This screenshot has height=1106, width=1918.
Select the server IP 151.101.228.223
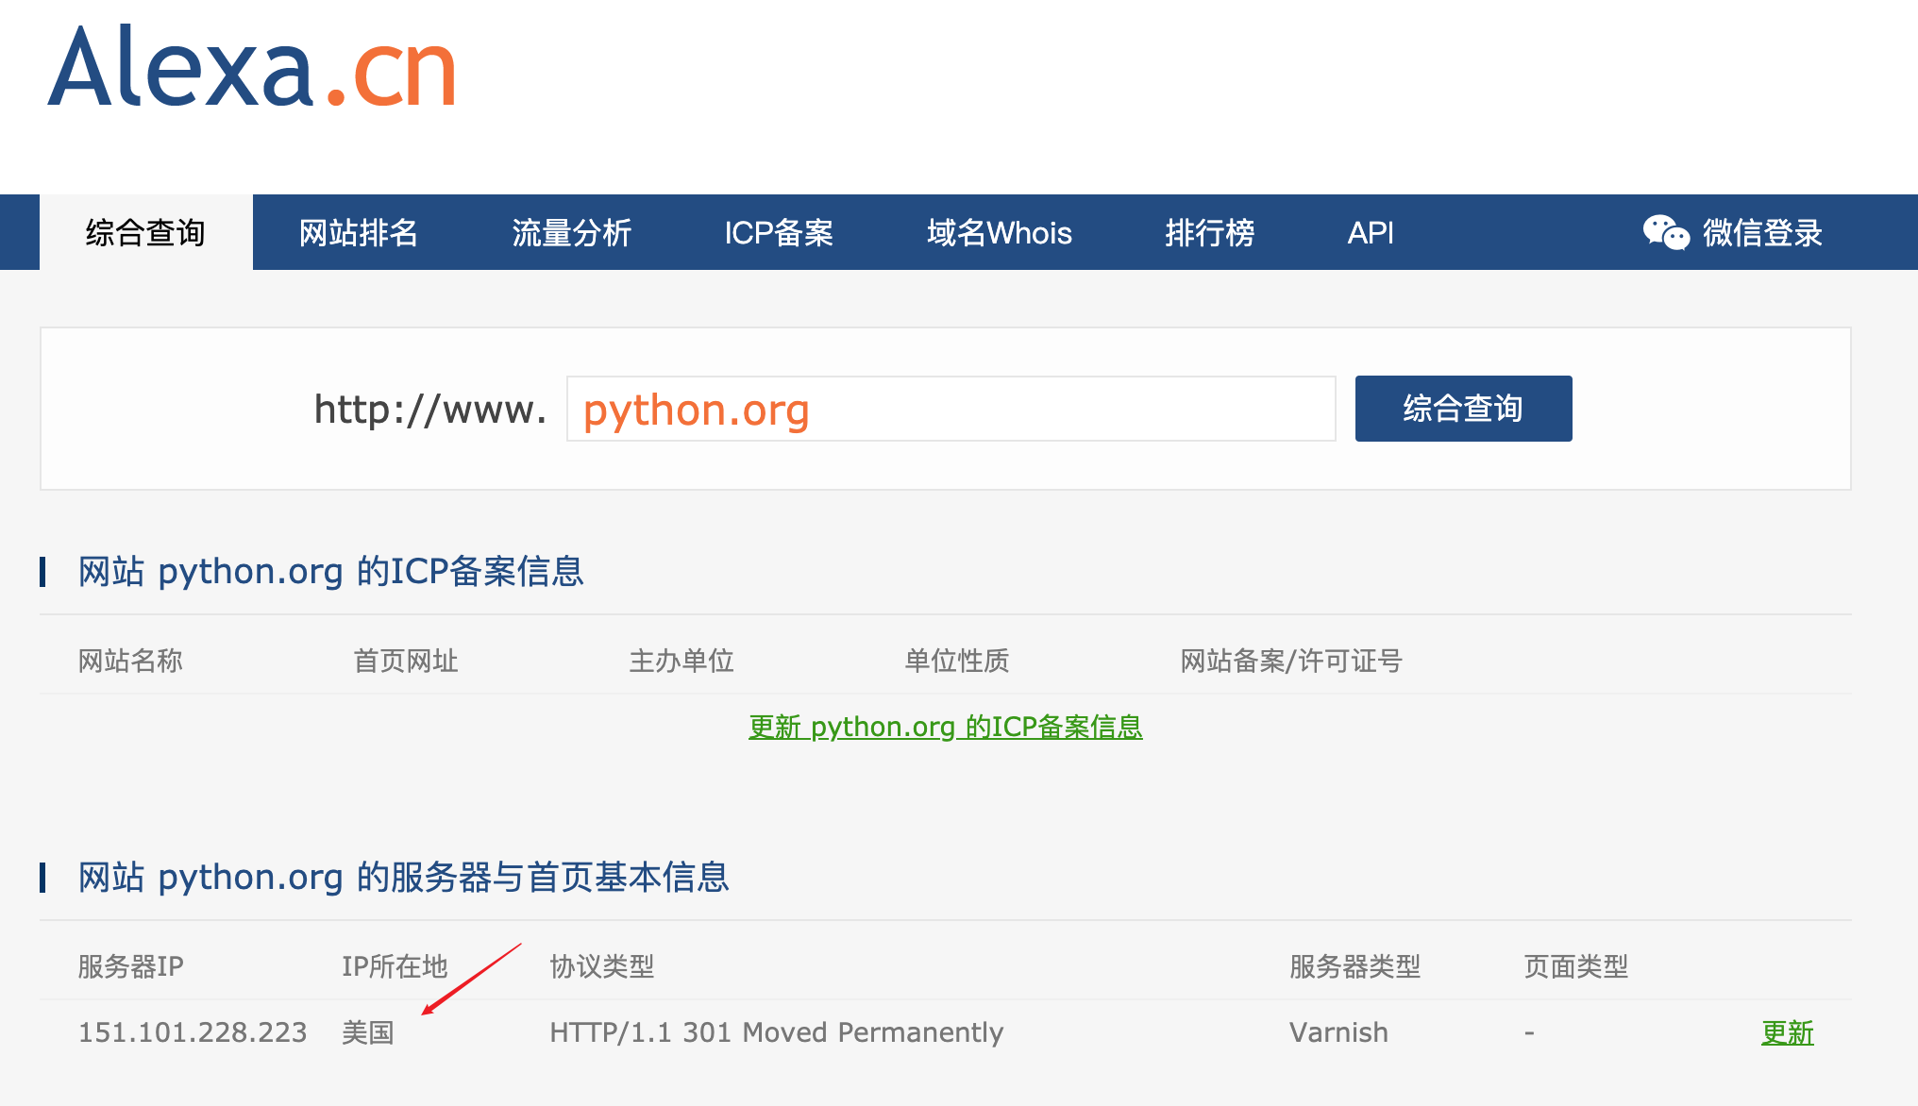193,1032
